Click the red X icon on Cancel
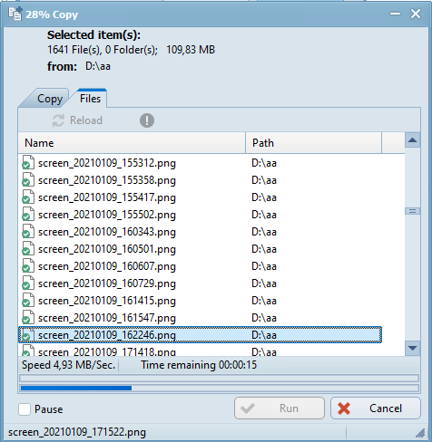The height and width of the screenshot is (442, 432). pyautogui.click(x=344, y=408)
